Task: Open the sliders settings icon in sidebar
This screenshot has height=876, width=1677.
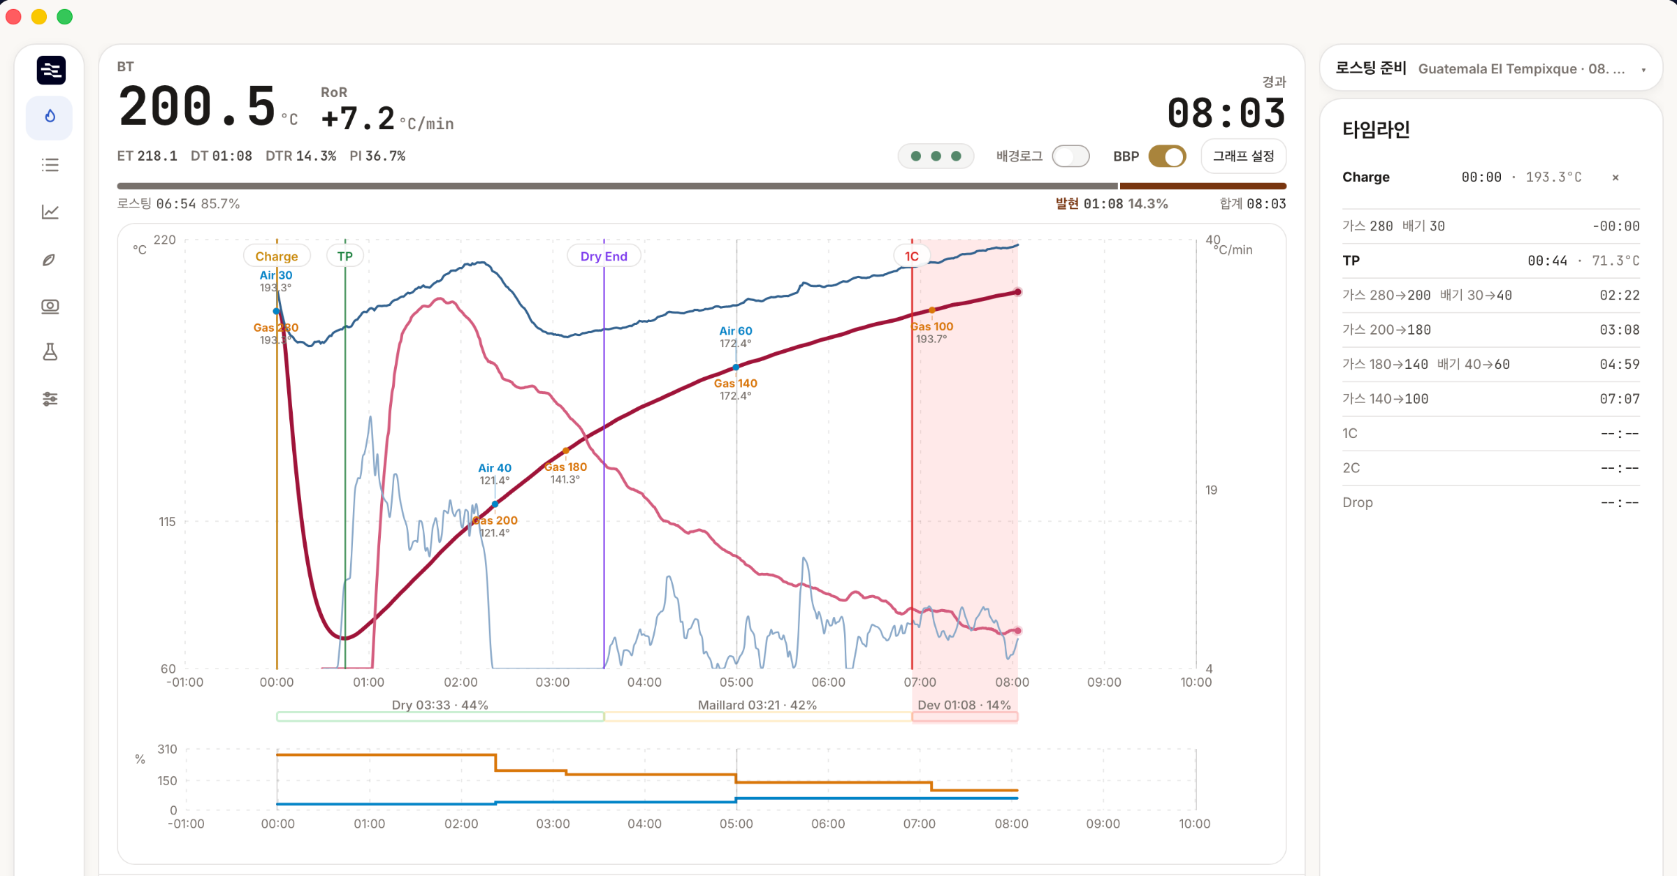Action: coord(50,399)
